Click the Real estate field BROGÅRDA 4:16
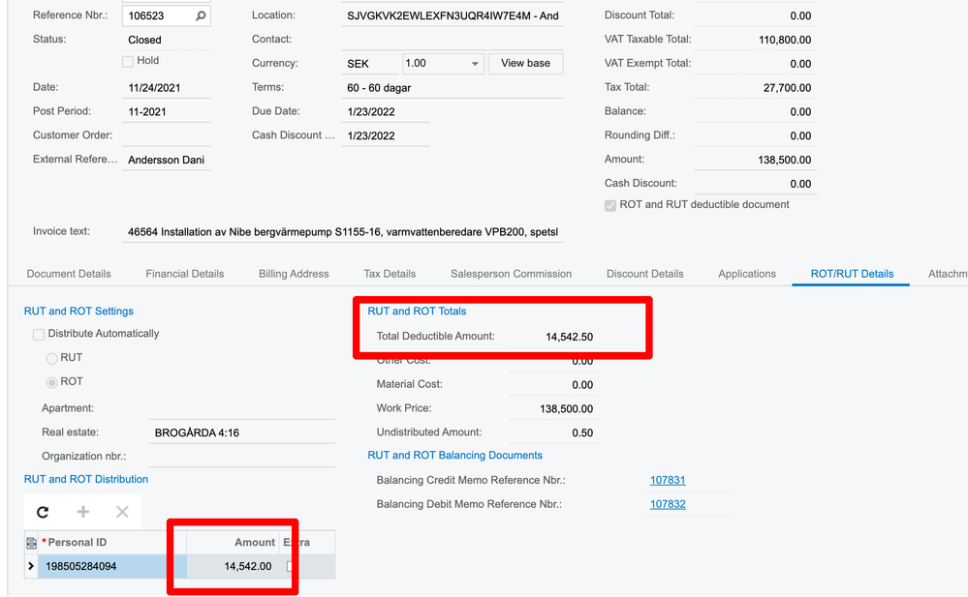 tap(242, 433)
